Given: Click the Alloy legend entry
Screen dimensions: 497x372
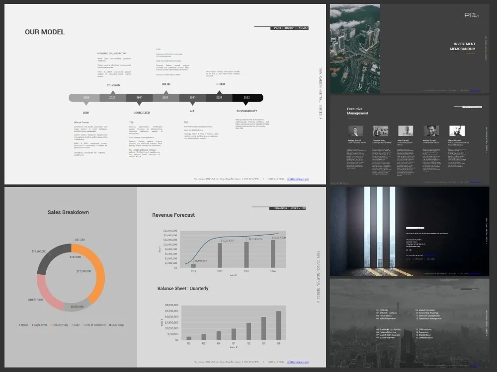Looking at the screenshot, I should coord(76,325).
